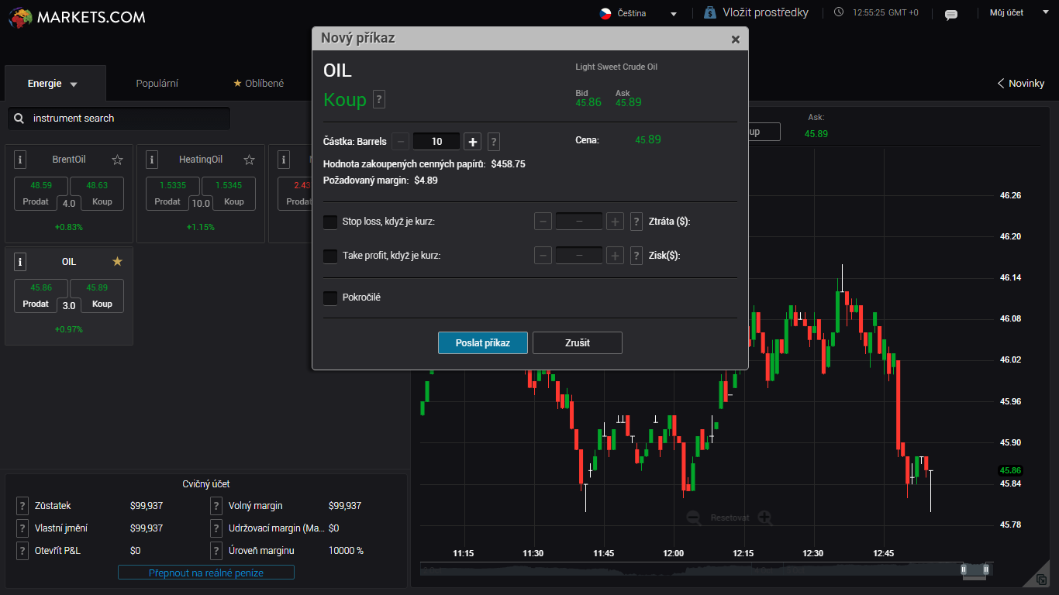This screenshot has width=1059, height=595.
Task: Open info icon on OIL card
Action: point(21,262)
